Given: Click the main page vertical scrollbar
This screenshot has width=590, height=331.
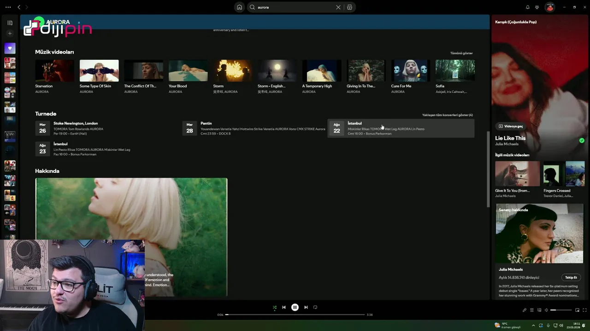Looking at the screenshot, I should click(x=488, y=169).
